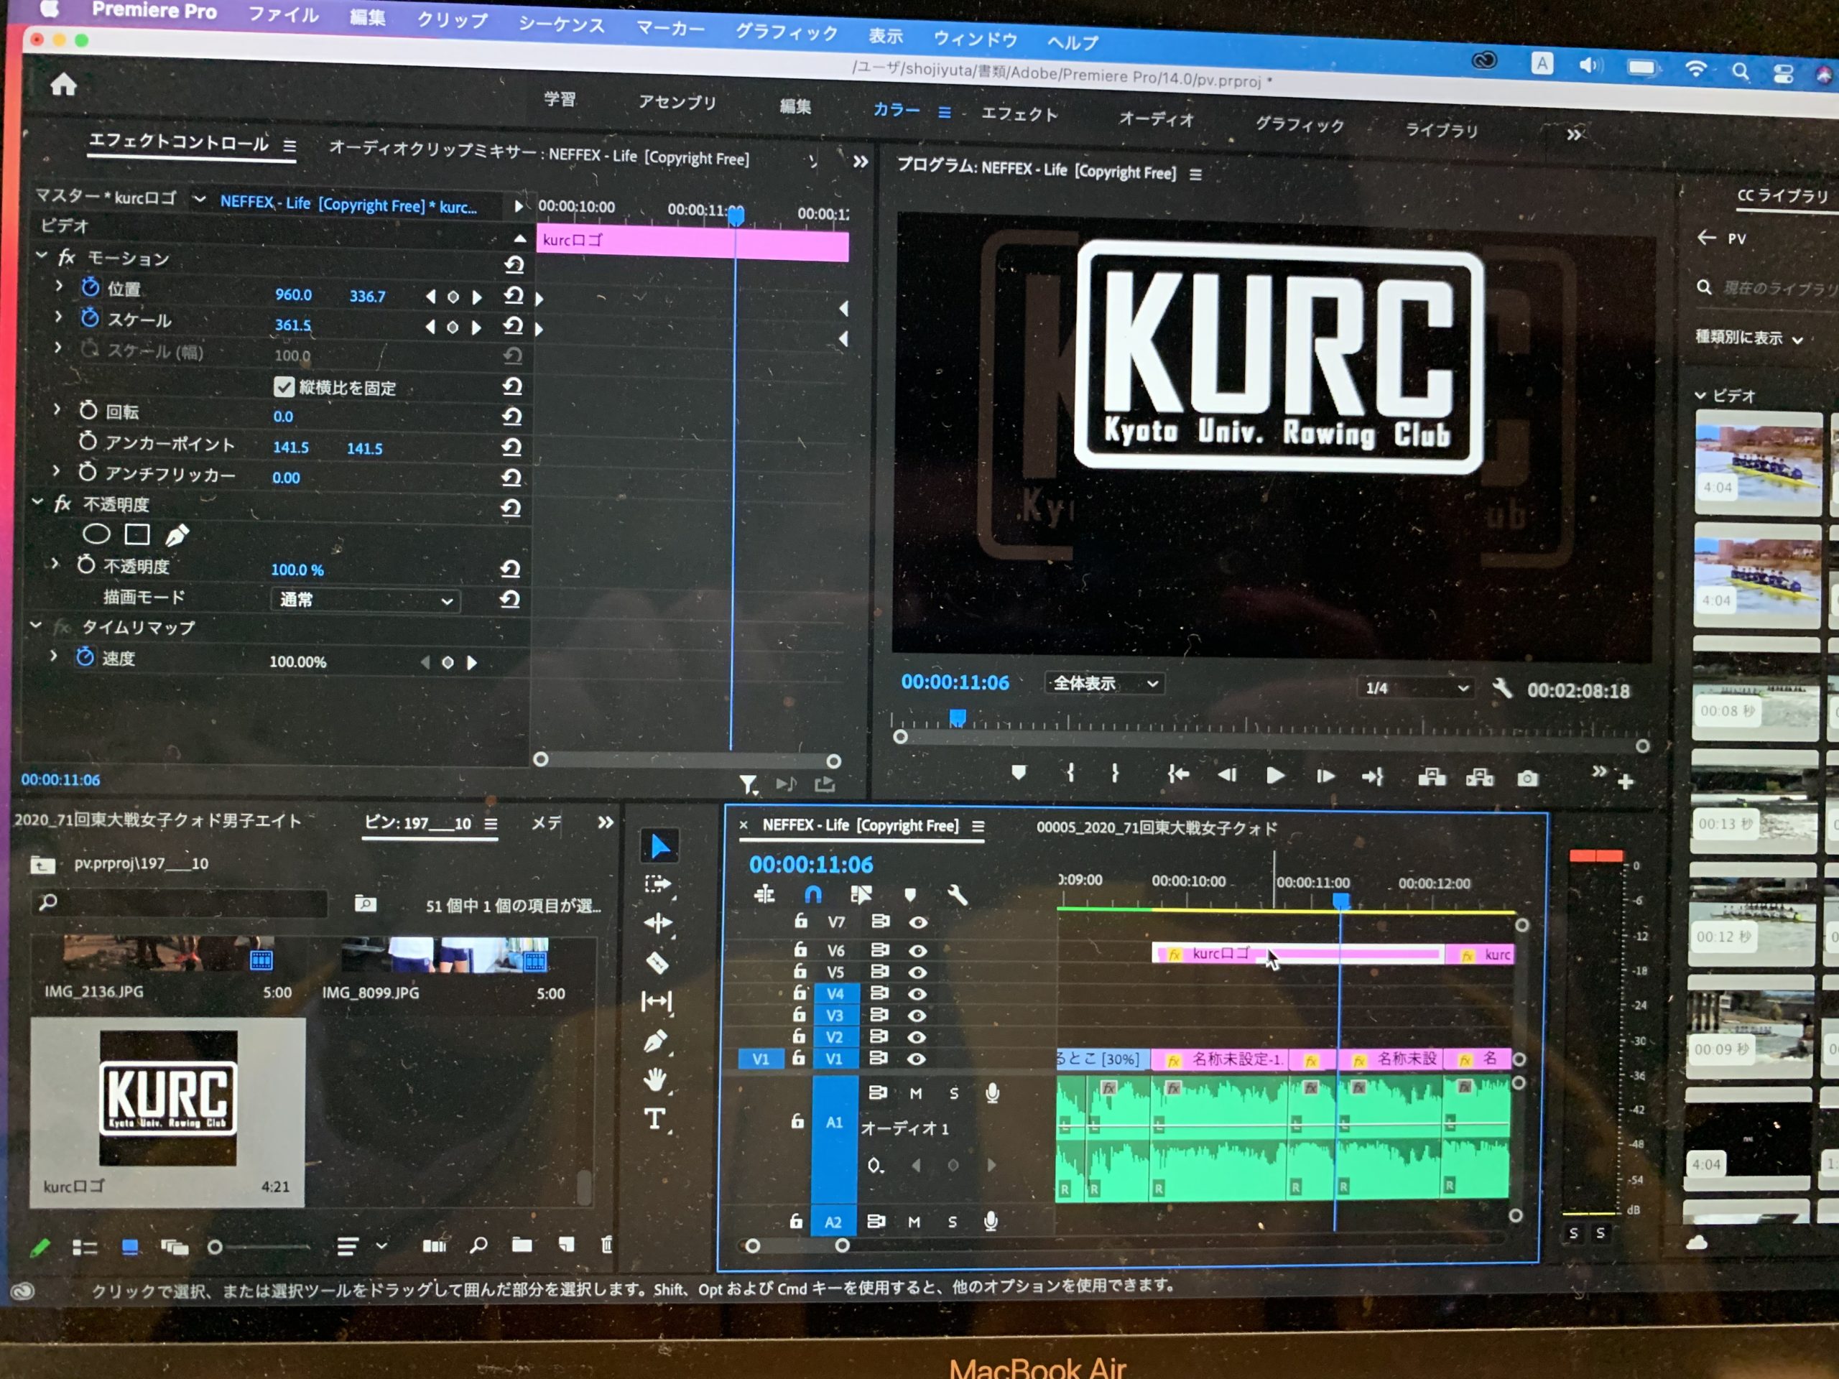The image size is (1839, 1379).
Task: Collapse the タイムリマップ group
Action: [36, 625]
